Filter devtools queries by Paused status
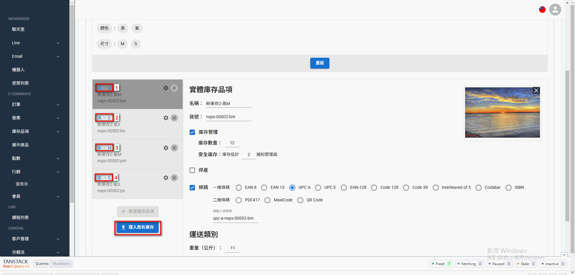 [500, 264]
